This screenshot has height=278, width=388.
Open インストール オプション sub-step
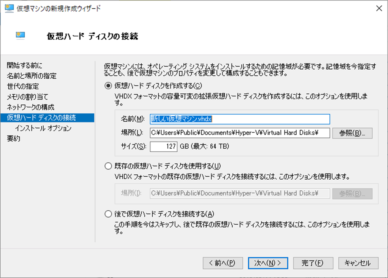click(x=43, y=128)
